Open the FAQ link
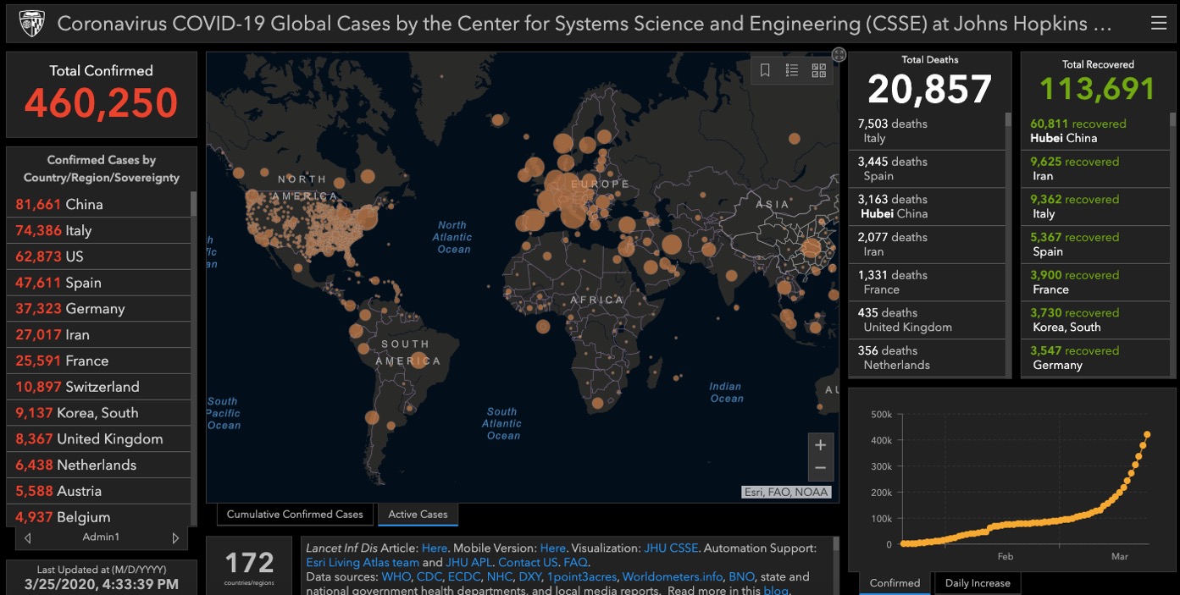 point(575,562)
